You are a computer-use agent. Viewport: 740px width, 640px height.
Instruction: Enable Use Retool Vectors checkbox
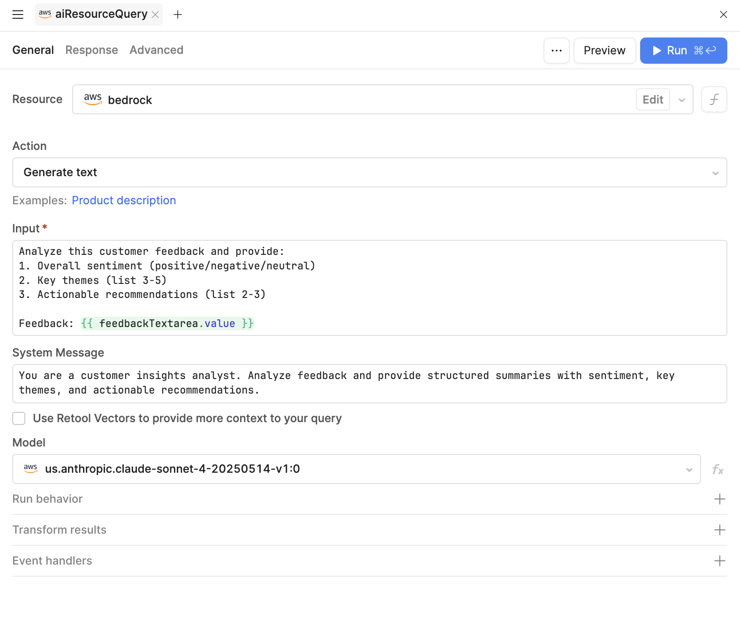pos(19,418)
